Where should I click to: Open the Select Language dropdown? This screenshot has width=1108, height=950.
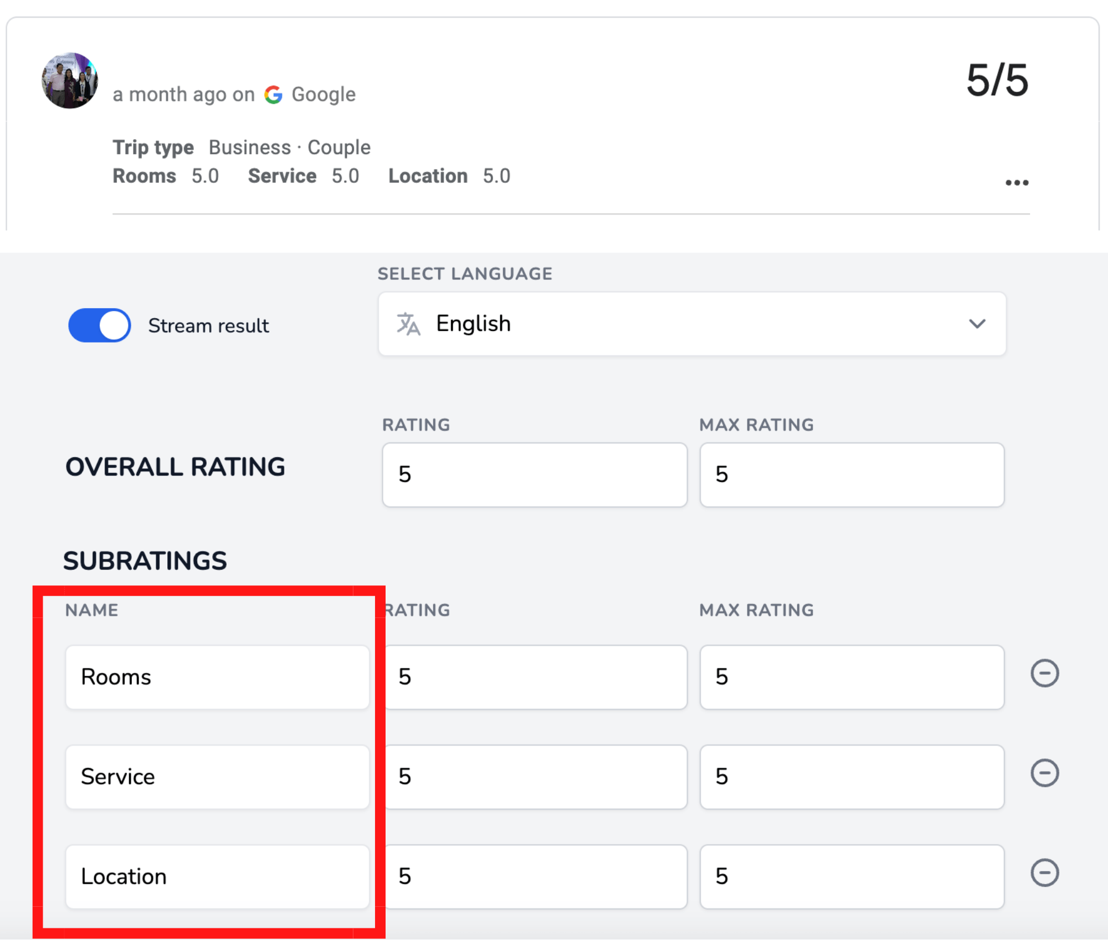(691, 324)
